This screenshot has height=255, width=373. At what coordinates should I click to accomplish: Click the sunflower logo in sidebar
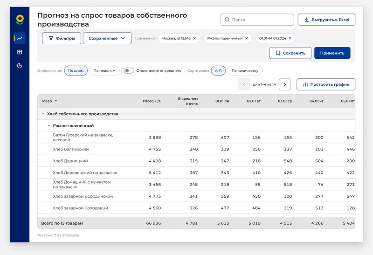pyautogui.click(x=20, y=20)
